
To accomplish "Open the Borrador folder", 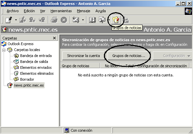I will (x=27, y=79).
